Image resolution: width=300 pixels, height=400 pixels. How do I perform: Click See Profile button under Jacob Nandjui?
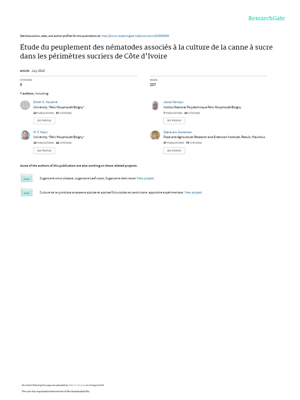coord(174,121)
